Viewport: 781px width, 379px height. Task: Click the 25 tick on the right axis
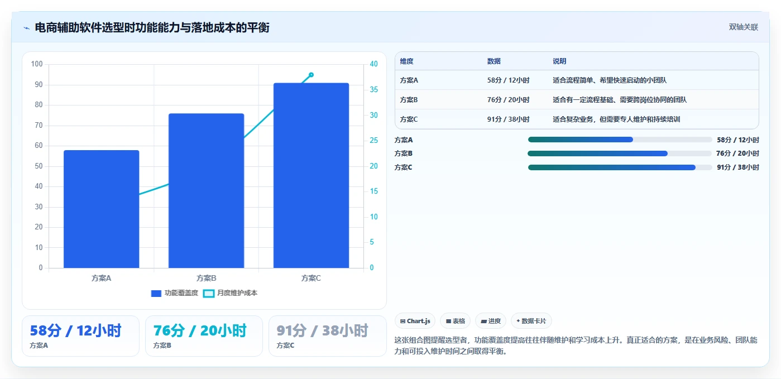[373, 141]
